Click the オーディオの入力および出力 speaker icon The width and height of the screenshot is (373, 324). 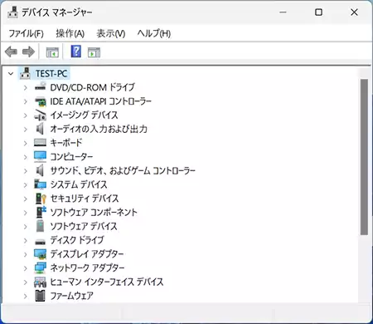41,129
